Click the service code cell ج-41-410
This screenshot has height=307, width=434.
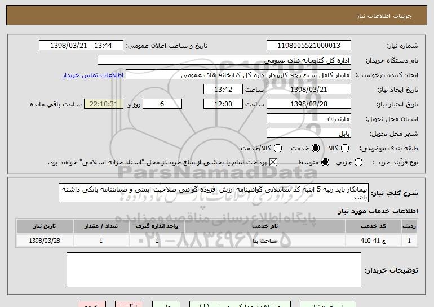pyautogui.click(x=373, y=241)
